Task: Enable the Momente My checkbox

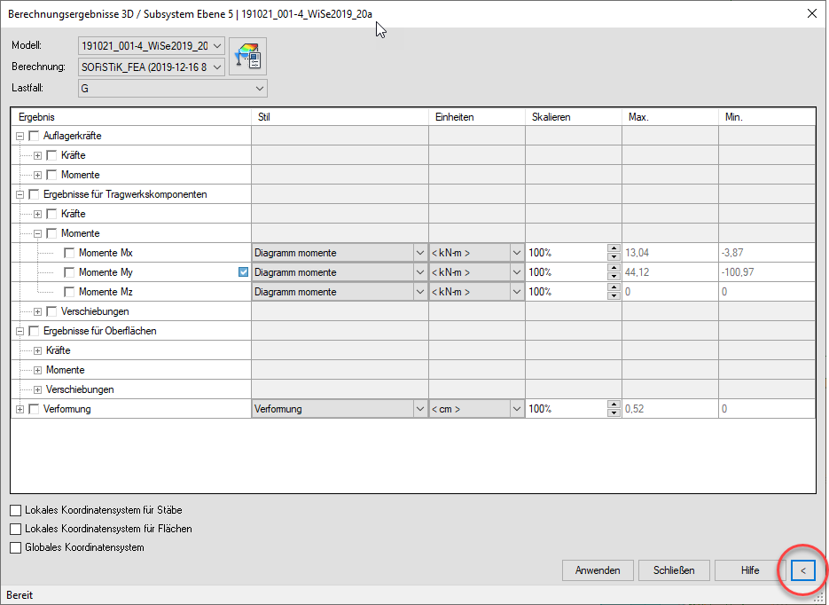Action: pos(69,272)
